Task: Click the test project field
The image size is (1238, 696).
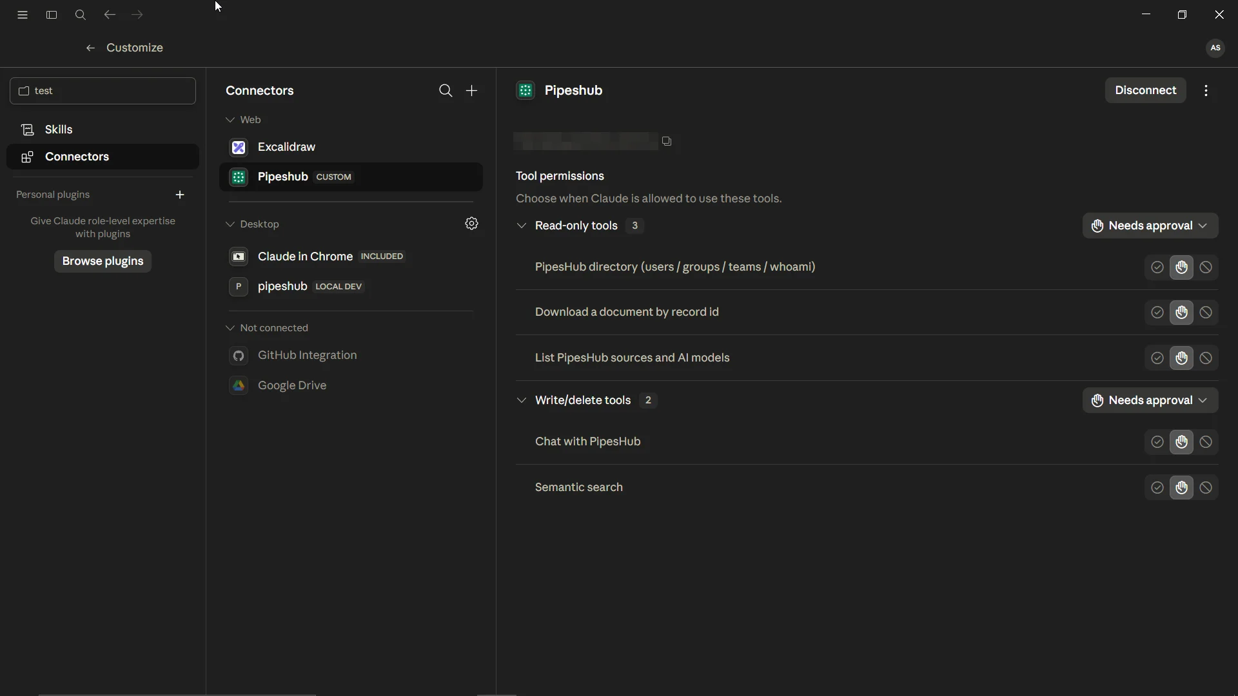Action: (x=103, y=91)
